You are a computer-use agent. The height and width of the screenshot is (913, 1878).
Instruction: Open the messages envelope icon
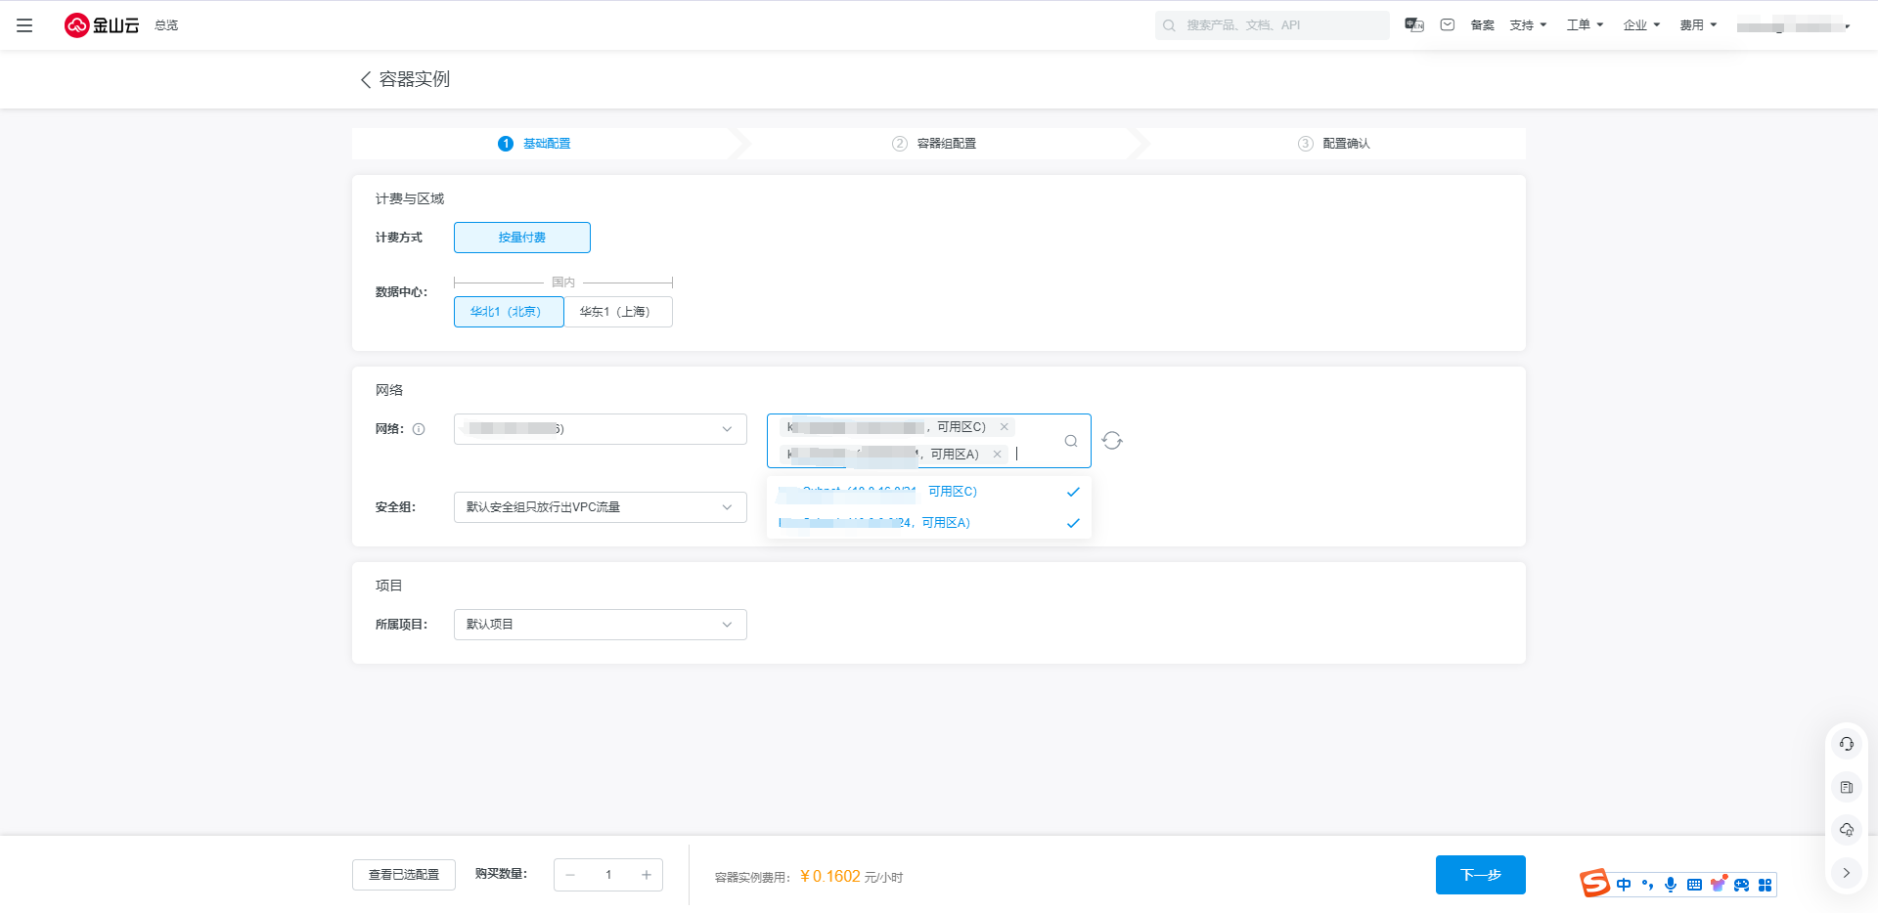point(1448,25)
